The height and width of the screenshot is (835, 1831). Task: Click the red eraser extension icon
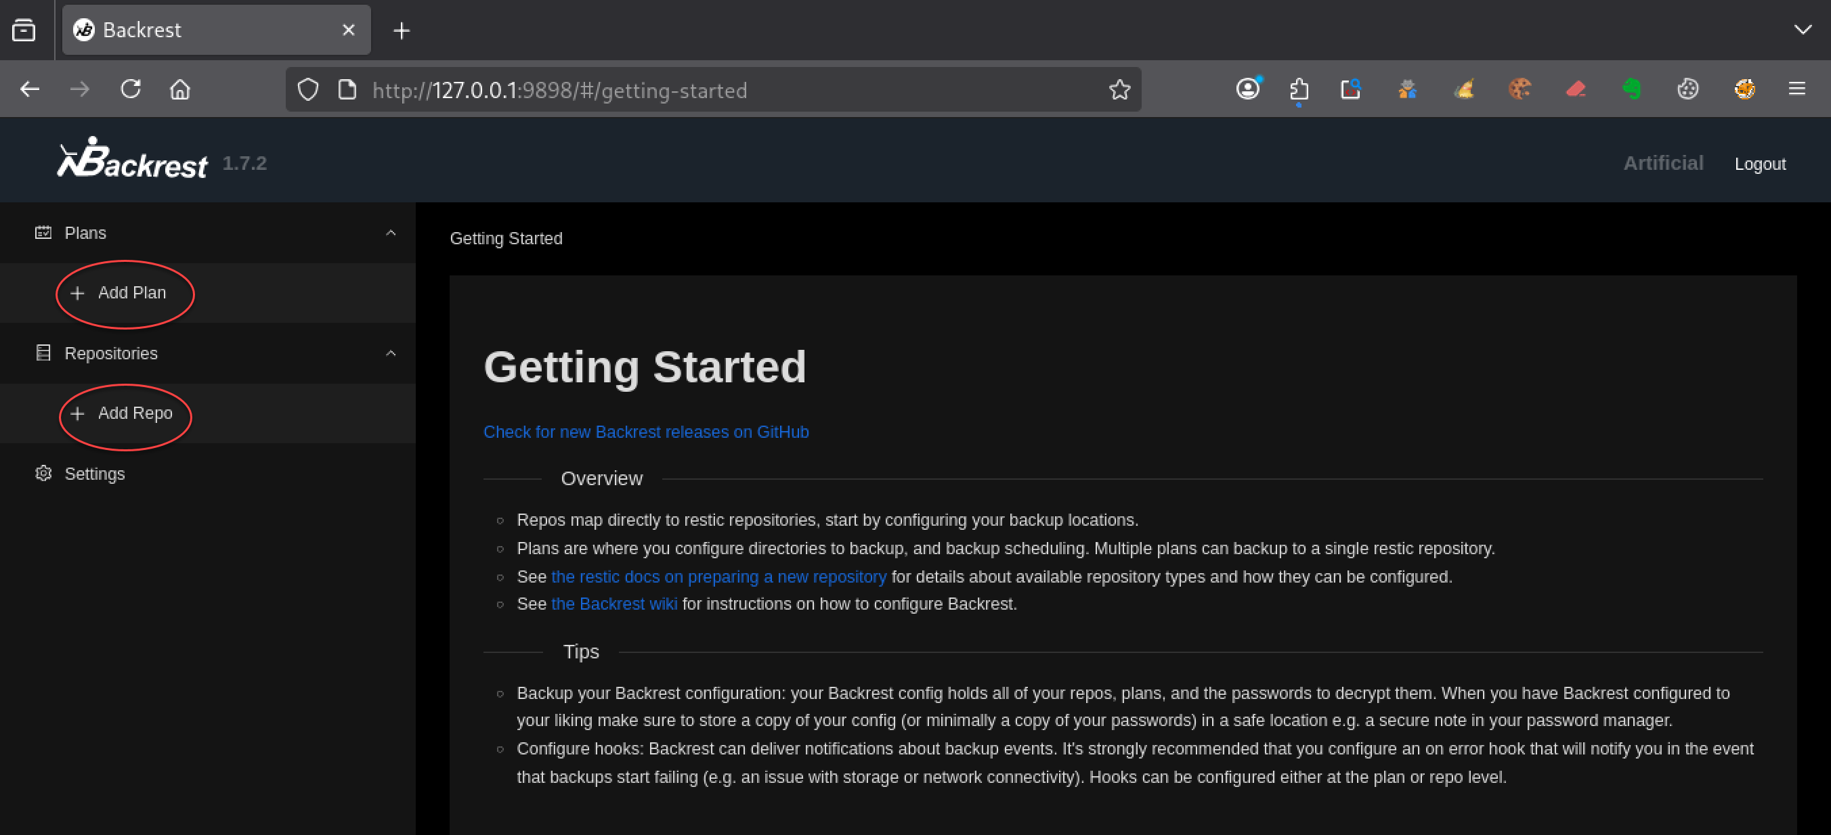click(1575, 89)
